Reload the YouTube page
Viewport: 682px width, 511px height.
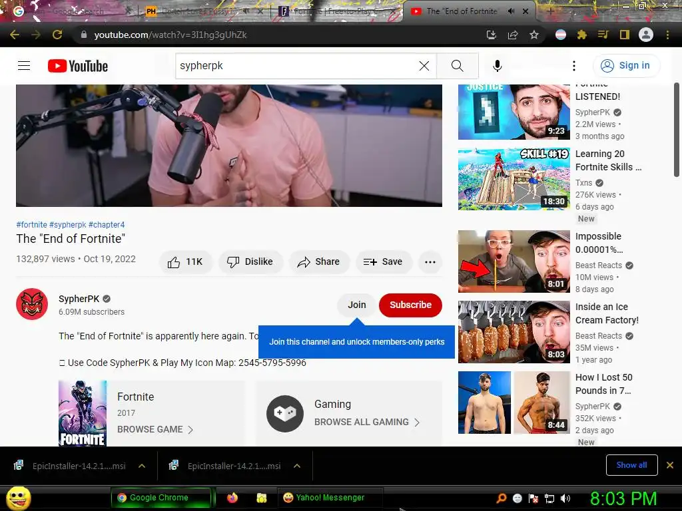pyautogui.click(x=57, y=35)
